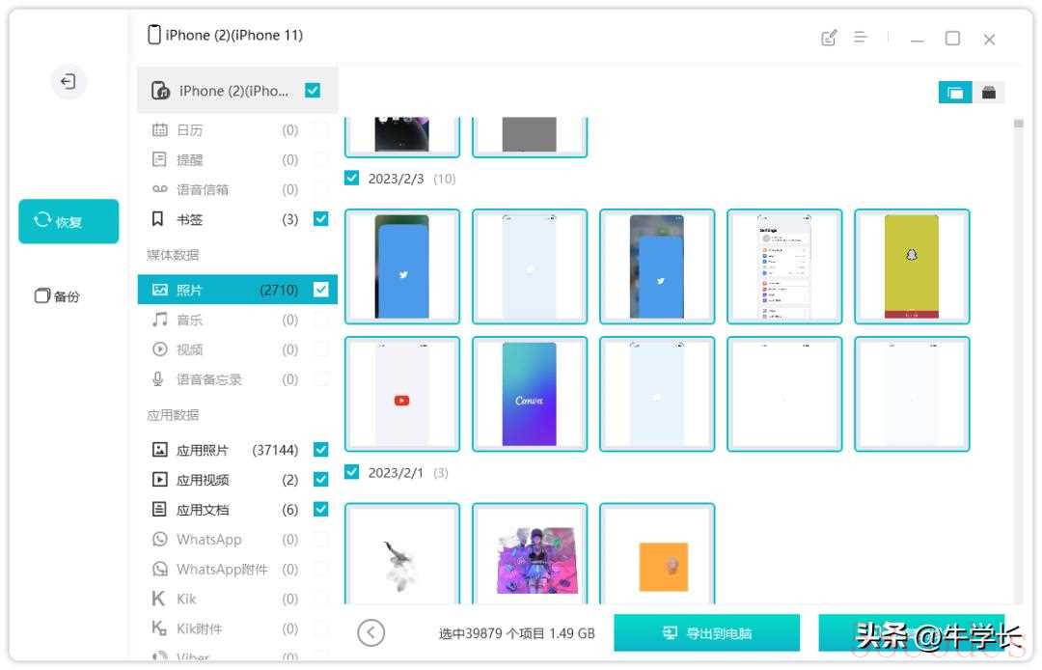Click the back arrow circle button
The height and width of the screenshot is (670, 1042).
[x=370, y=632]
